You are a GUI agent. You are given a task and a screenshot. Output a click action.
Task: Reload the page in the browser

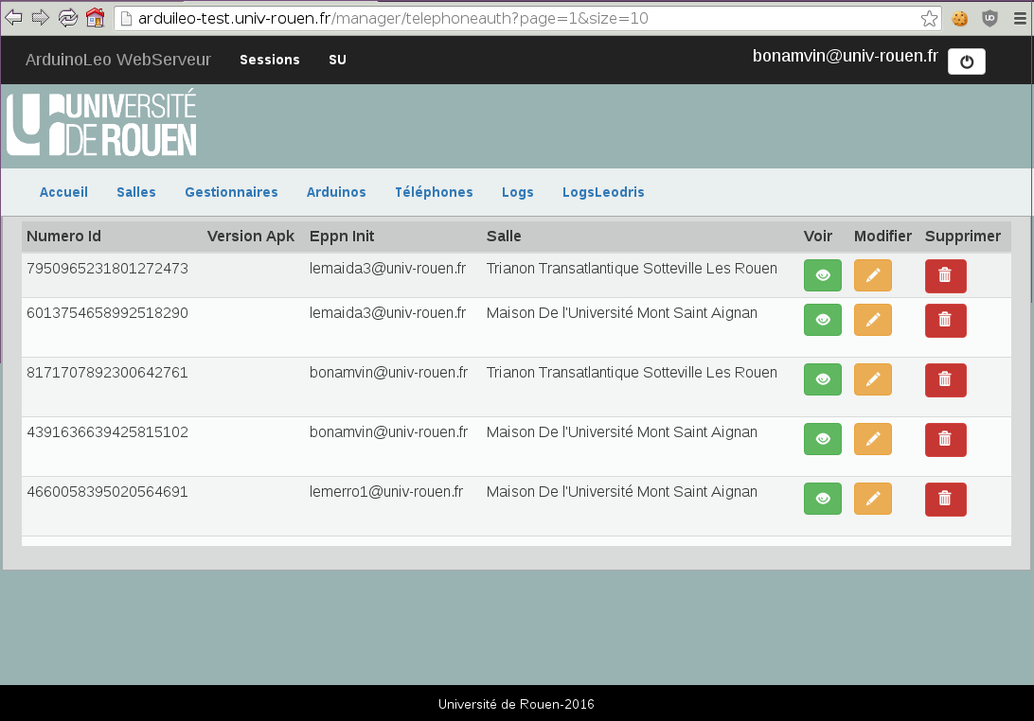point(67,18)
